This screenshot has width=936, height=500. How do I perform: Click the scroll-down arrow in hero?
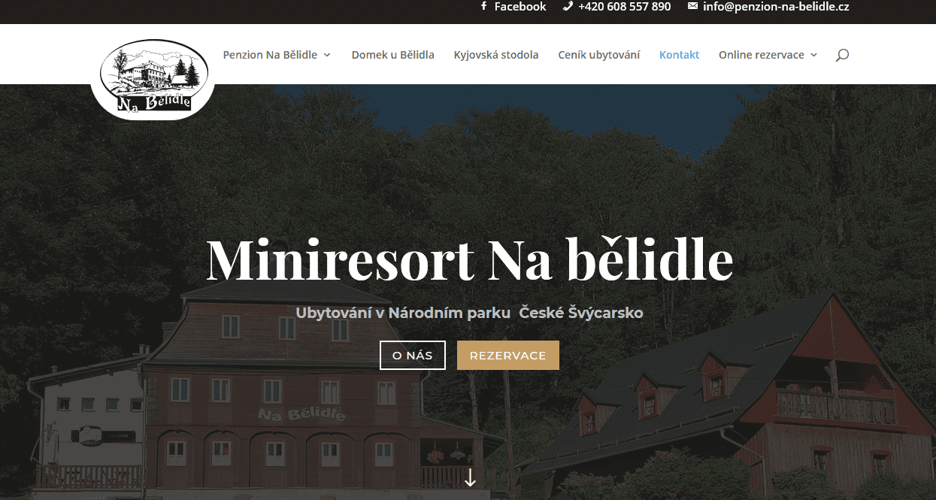click(x=470, y=477)
